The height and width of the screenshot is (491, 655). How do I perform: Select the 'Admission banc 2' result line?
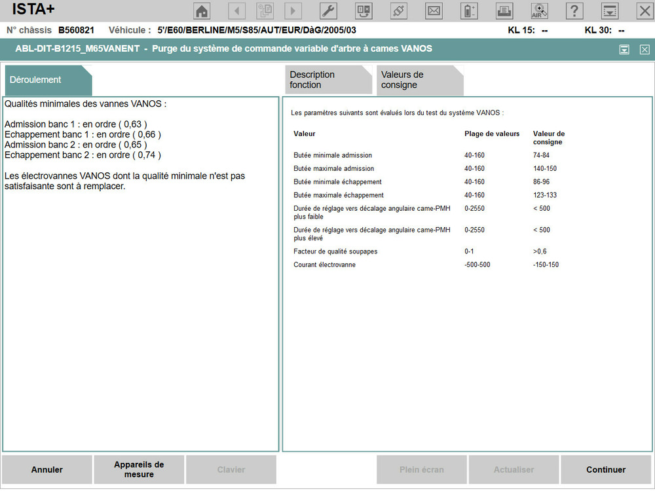pyautogui.click(x=75, y=145)
